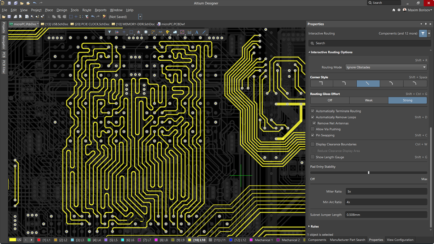The image size is (434, 244).
Task: Open the Routing Mode dropdown
Action: 386,67
